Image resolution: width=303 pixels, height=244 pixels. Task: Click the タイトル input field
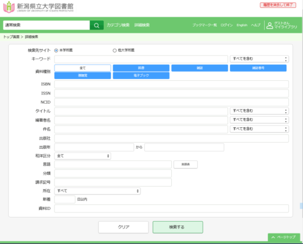[141, 111]
